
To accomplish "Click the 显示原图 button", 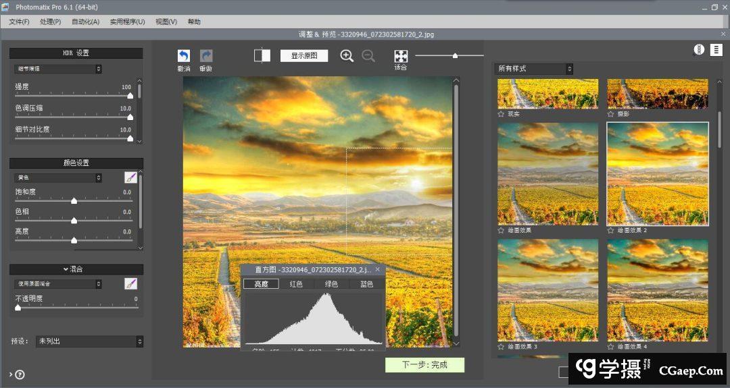I will click(304, 56).
